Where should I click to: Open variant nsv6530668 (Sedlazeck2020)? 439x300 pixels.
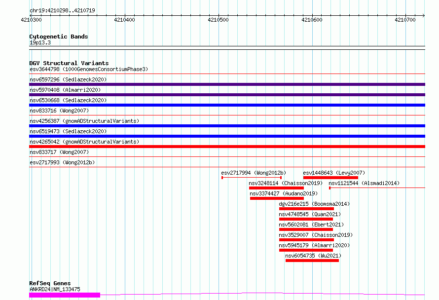(68, 100)
